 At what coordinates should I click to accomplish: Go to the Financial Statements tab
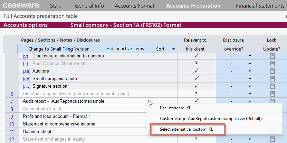click(260, 6)
